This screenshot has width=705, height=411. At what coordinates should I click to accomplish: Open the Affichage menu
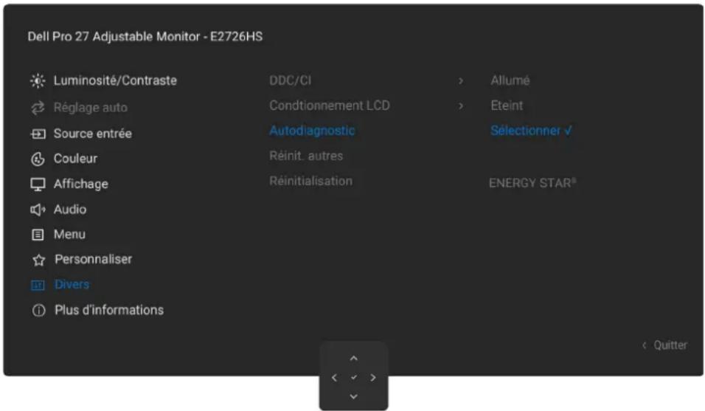pyautogui.click(x=81, y=184)
